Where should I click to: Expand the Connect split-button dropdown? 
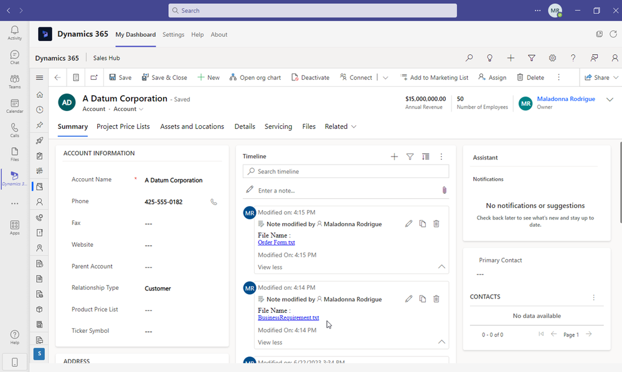click(x=385, y=78)
